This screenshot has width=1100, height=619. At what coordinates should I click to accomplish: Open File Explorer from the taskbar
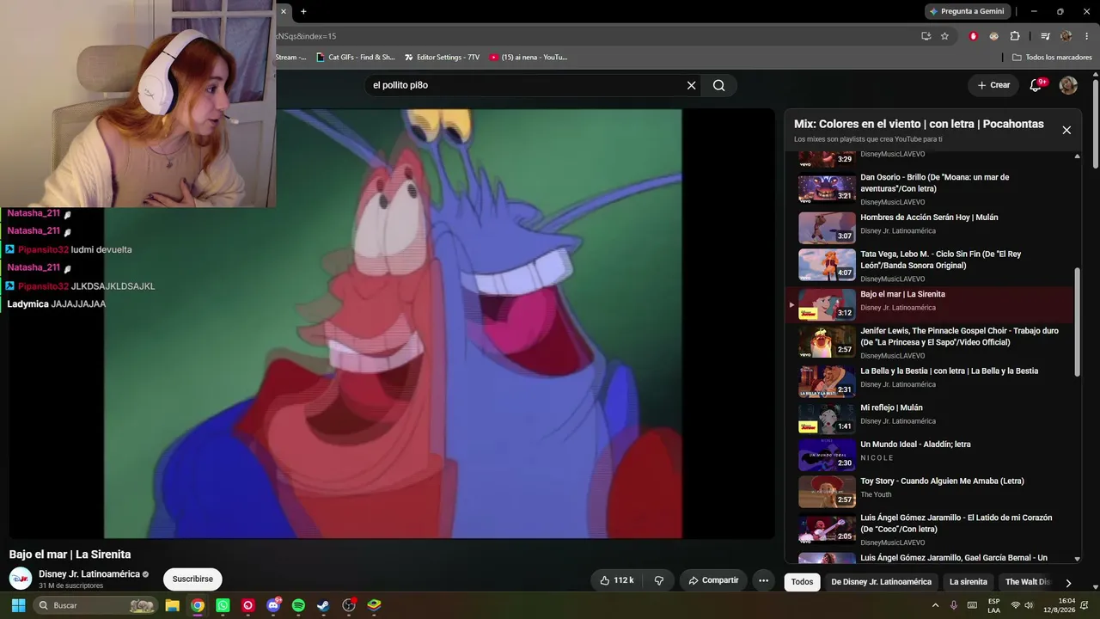pos(172,605)
